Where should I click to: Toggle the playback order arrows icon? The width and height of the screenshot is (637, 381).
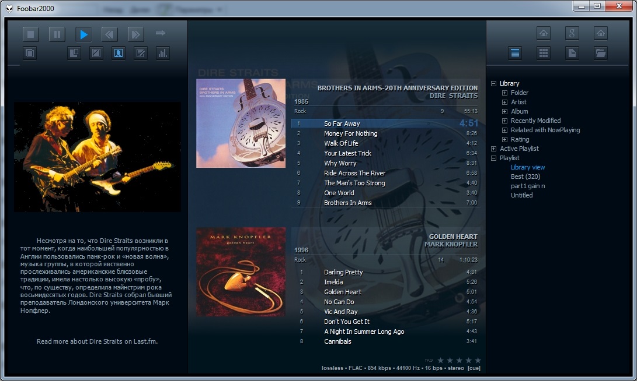161,33
